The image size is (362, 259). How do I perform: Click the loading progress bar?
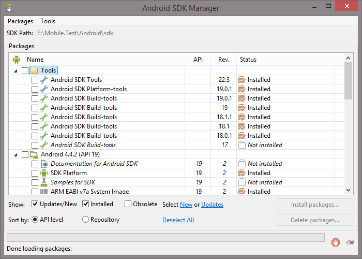(165, 237)
